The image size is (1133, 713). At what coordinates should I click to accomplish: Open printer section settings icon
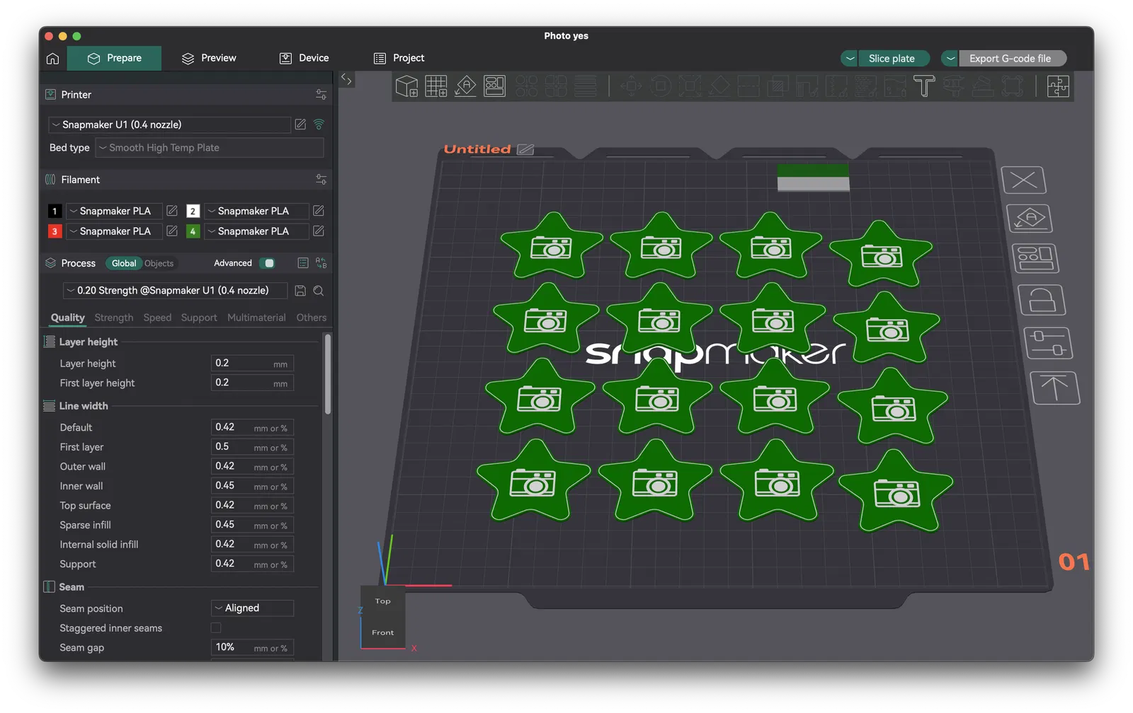[321, 95]
